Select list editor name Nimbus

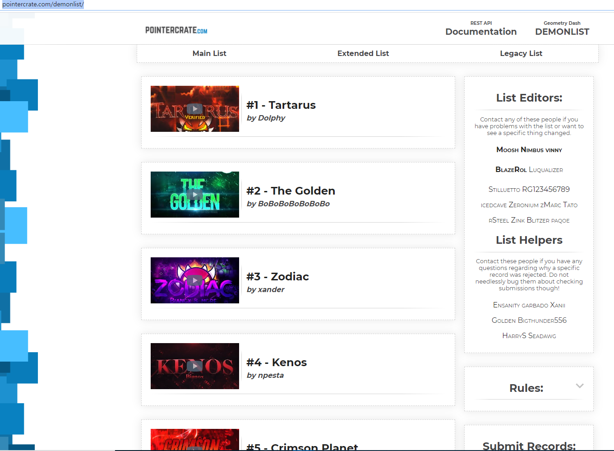click(532, 150)
